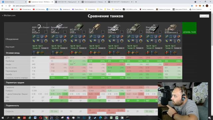The image size is (213, 120).
Task: Click the Параметры орудия section header
Action: coord(15,83)
